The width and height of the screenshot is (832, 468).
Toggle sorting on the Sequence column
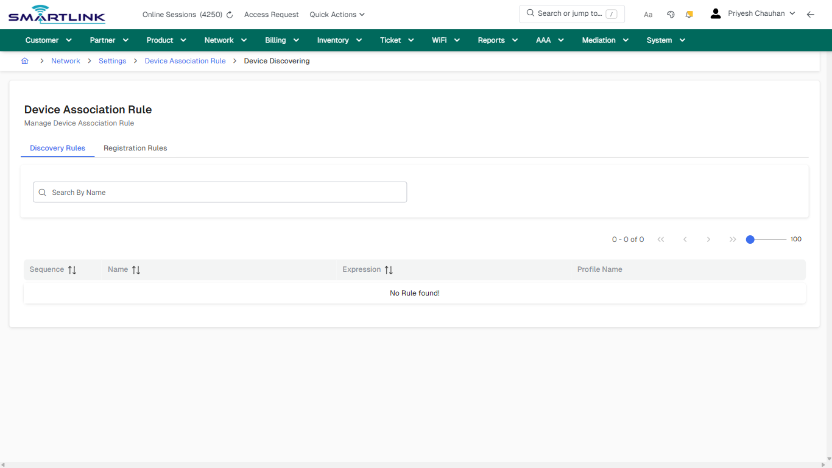tap(71, 269)
